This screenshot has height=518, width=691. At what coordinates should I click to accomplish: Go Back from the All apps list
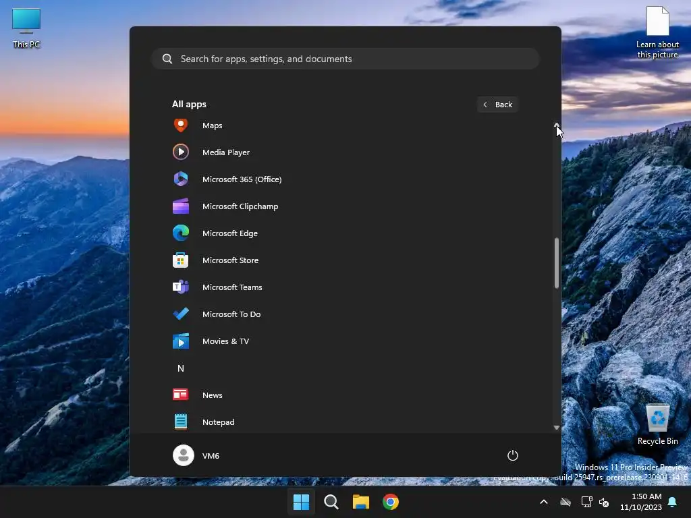(497, 105)
